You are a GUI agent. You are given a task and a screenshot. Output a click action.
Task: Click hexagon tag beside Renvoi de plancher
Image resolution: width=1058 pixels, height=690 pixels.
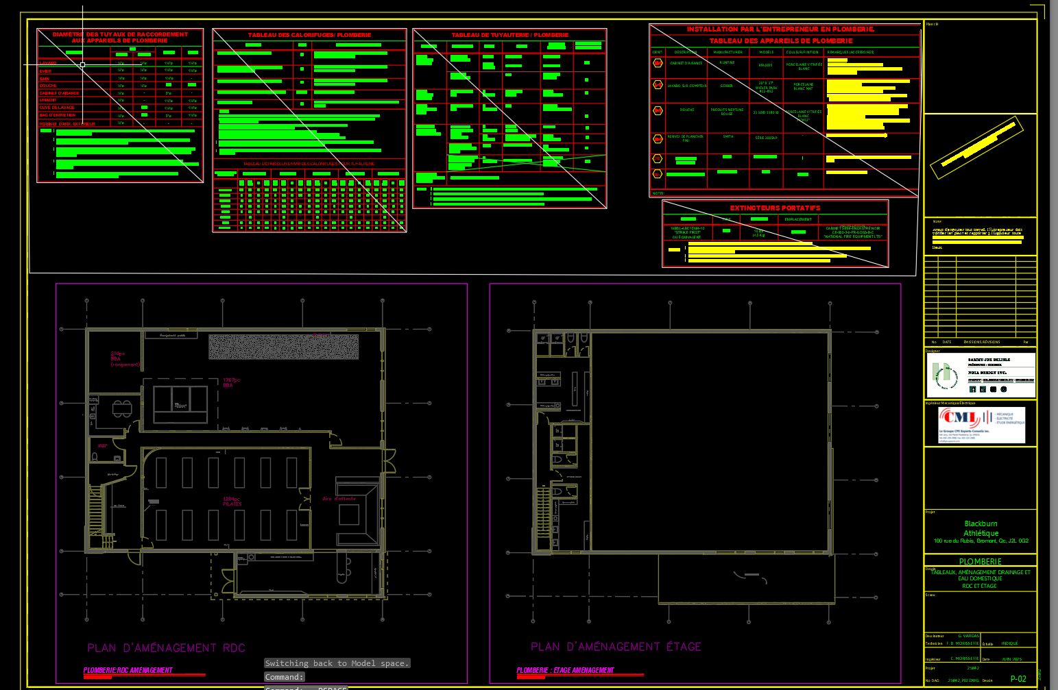pyautogui.click(x=658, y=138)
